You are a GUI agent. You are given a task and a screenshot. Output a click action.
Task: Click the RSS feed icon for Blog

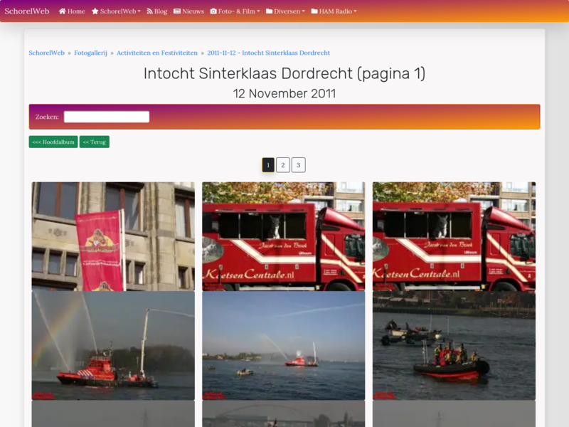click(x=149, y=11)
